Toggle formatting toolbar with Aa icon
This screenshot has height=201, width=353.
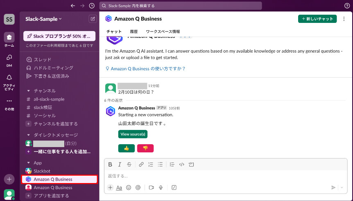tap(119, 188)
